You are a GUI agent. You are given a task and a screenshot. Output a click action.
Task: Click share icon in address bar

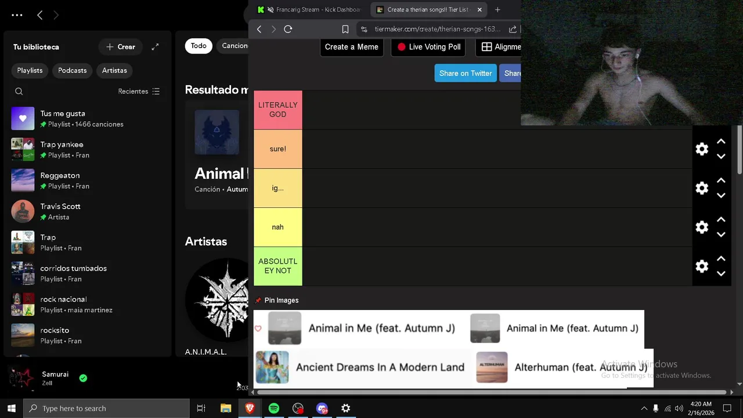click(x=513, y=29)
